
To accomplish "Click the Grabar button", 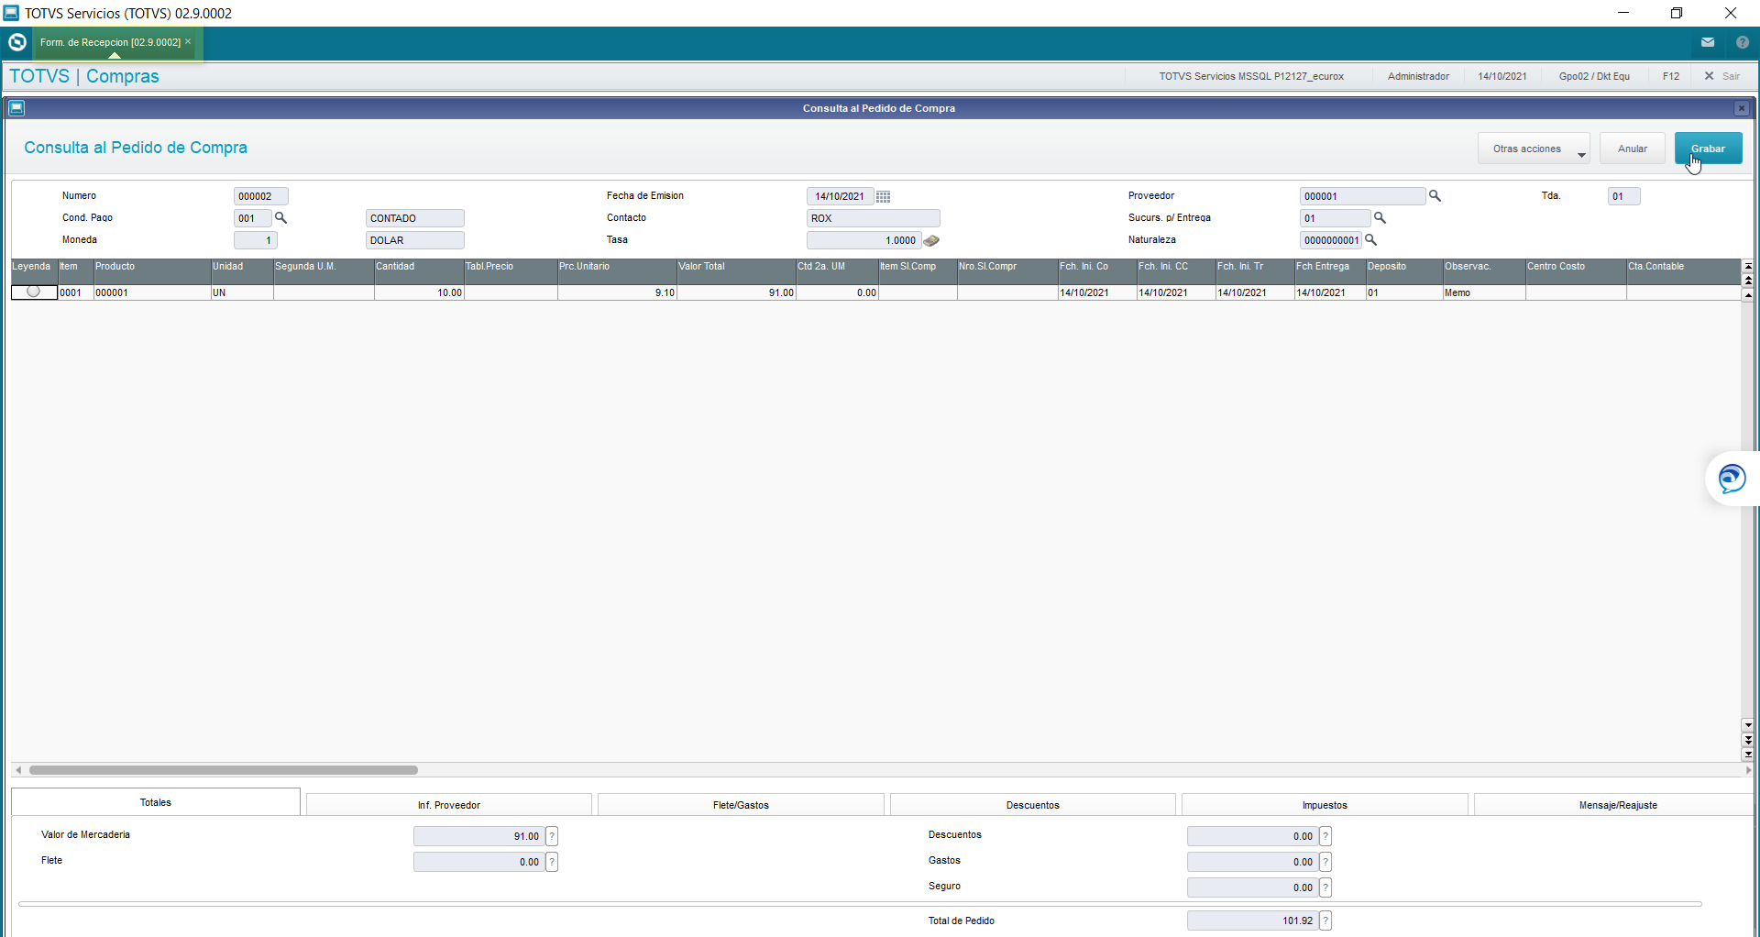I will 1708,149.
